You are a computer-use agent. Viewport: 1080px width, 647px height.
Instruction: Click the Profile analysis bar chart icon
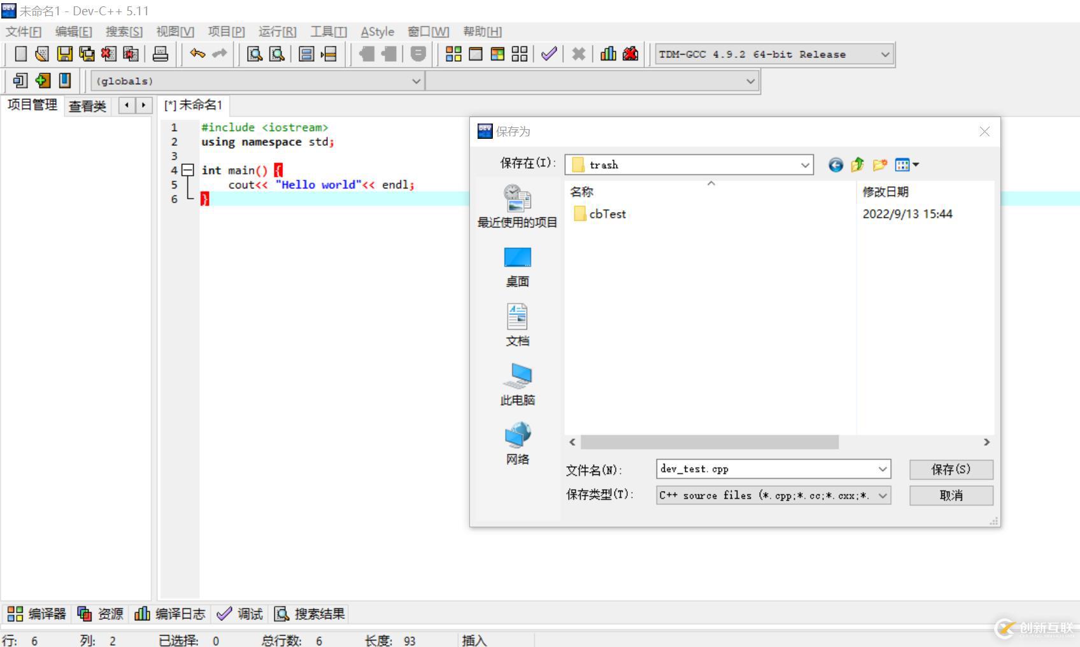click(x=608, y=54)
